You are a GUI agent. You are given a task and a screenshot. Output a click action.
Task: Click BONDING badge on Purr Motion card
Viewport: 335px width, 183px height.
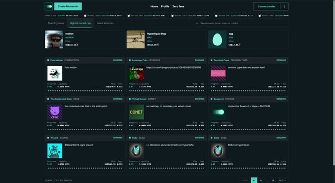(x=118, y=60)
